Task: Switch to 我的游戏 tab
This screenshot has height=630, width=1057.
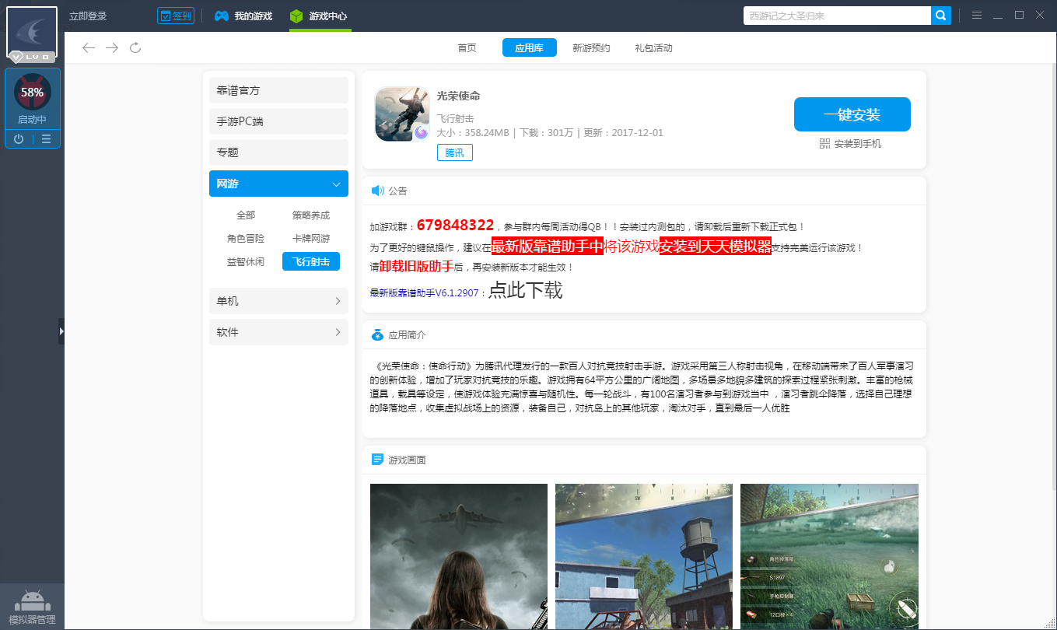Action: click(243, 16)
